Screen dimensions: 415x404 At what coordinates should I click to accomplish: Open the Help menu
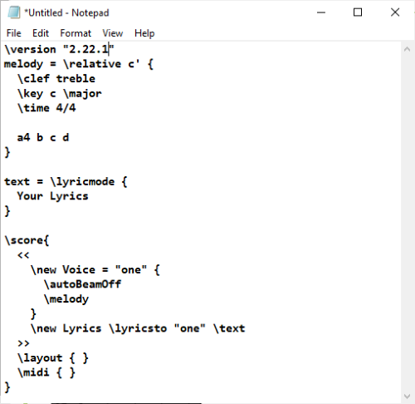point(144,33)
